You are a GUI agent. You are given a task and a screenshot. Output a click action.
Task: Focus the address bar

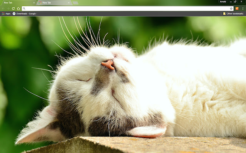(128, 8)
